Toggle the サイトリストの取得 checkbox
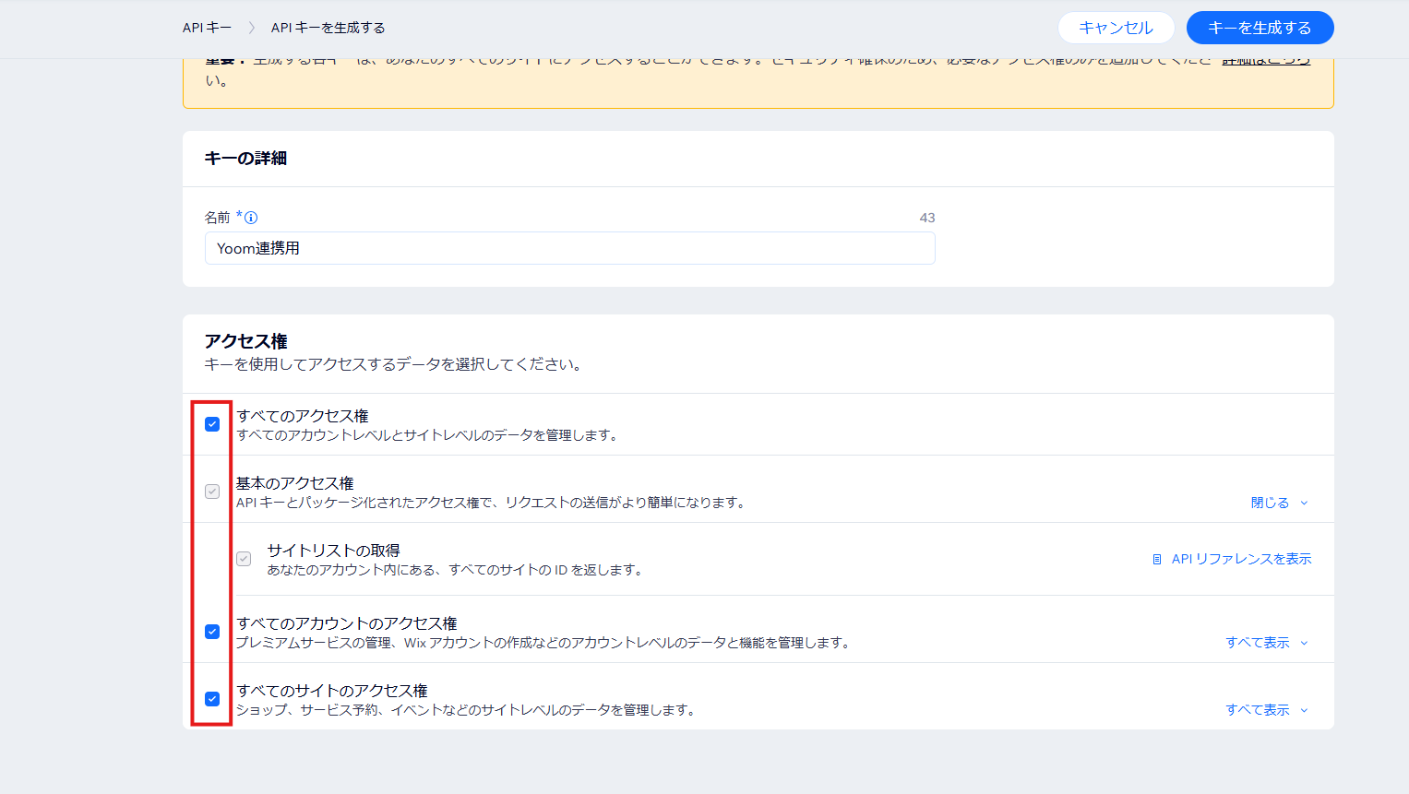 (x=244, y=559)
